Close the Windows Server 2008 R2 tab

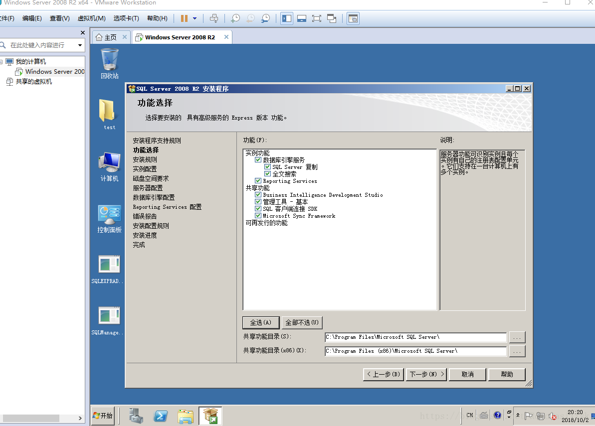click(x=226, y=37)
